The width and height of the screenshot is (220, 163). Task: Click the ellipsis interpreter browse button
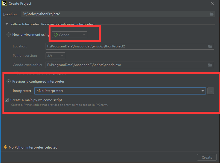click(x=211, y=91)
